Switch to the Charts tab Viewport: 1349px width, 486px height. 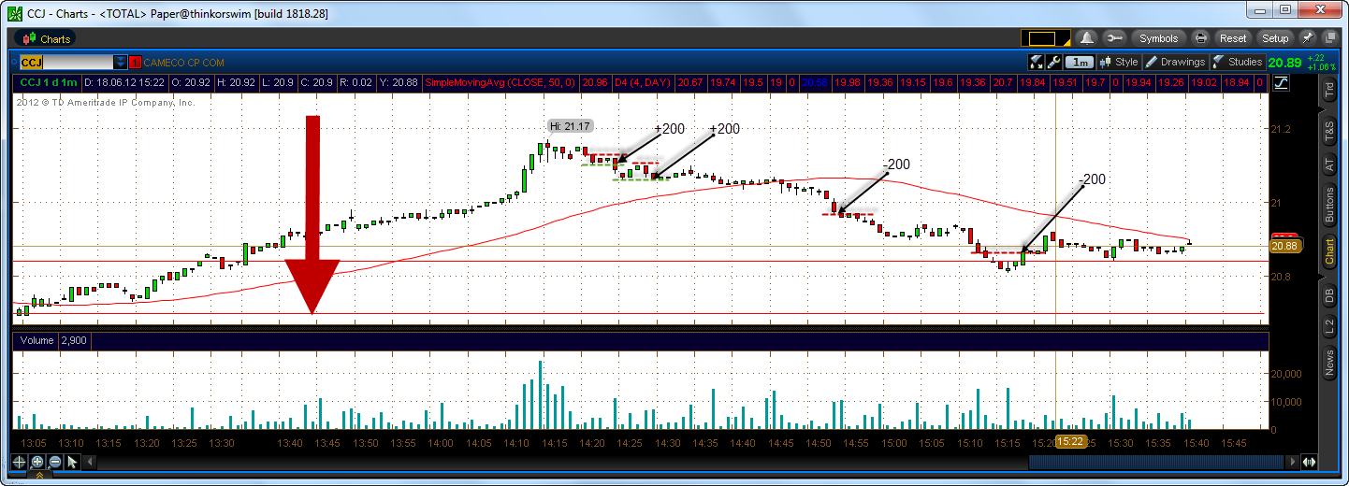(47, 38)
